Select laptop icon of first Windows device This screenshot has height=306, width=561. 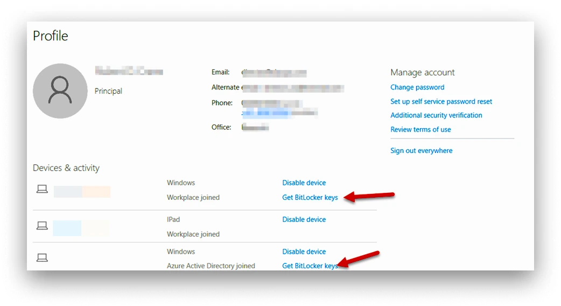pos(42,189)
